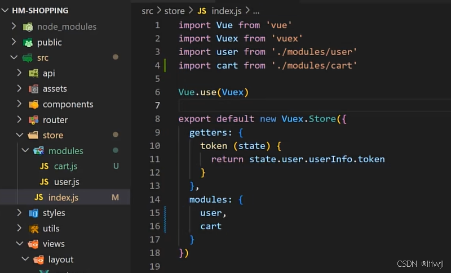The height and width of the screenshot is (273, 451).
Task: Click 'cart' on line 16
Action: (211, 226)
